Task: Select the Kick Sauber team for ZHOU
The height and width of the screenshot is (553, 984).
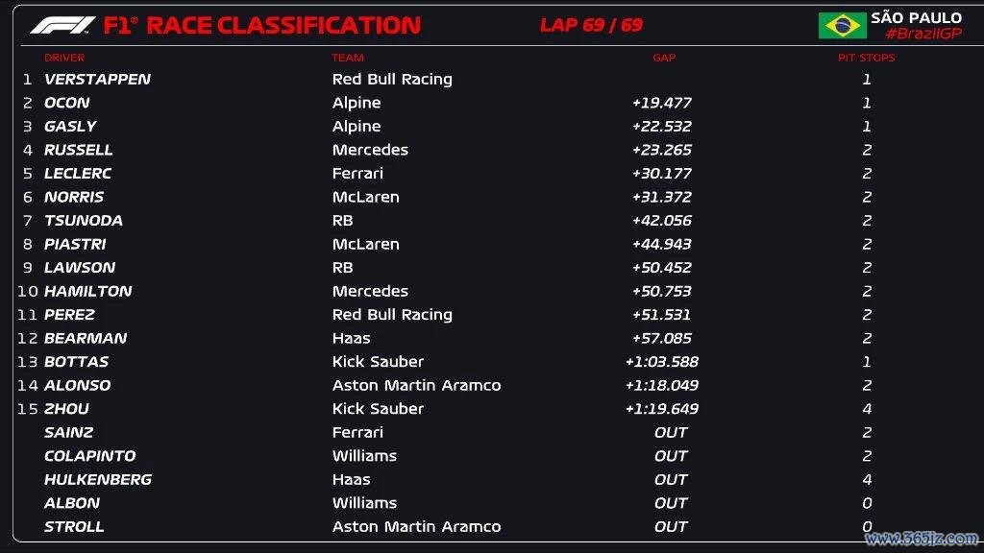Action: (x=378, y=409)
